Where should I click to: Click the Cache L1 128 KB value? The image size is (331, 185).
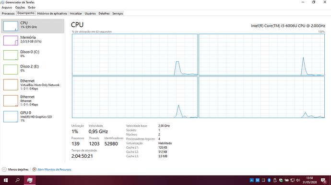point(163,148)
